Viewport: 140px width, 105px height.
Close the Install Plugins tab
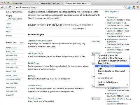coord(62,3)
